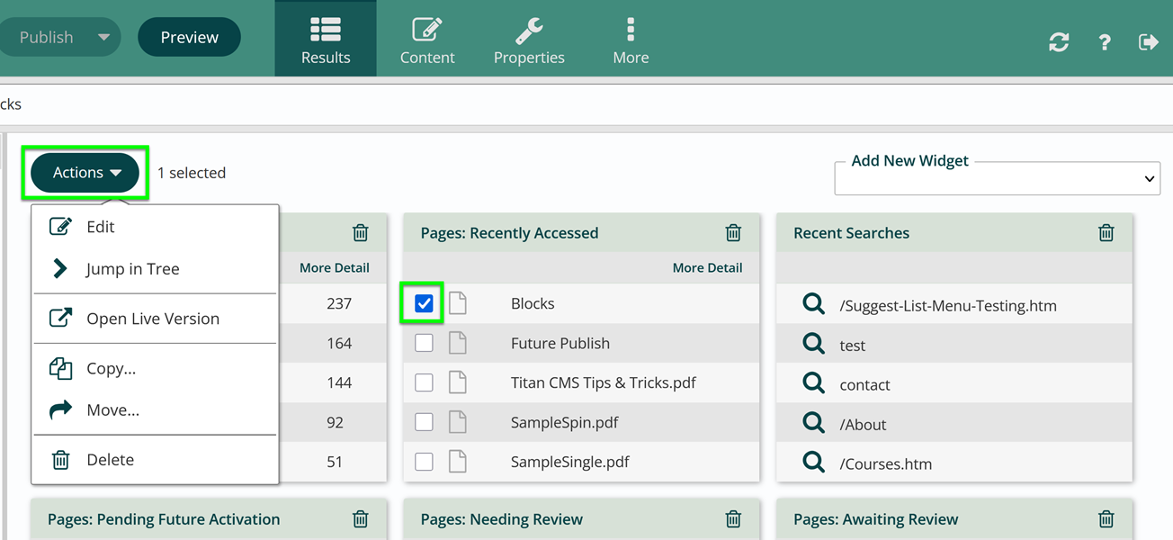The width and height of the screenshot is (1173, 540).
Task: Click More Detail on Pages: Recently Accessed
Action: point(707,267)
